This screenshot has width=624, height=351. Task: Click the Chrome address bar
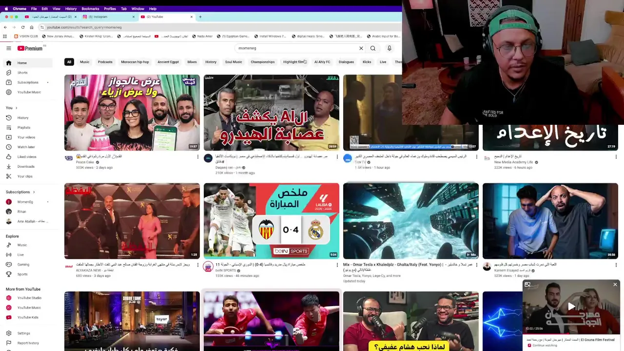click(219, 27)
